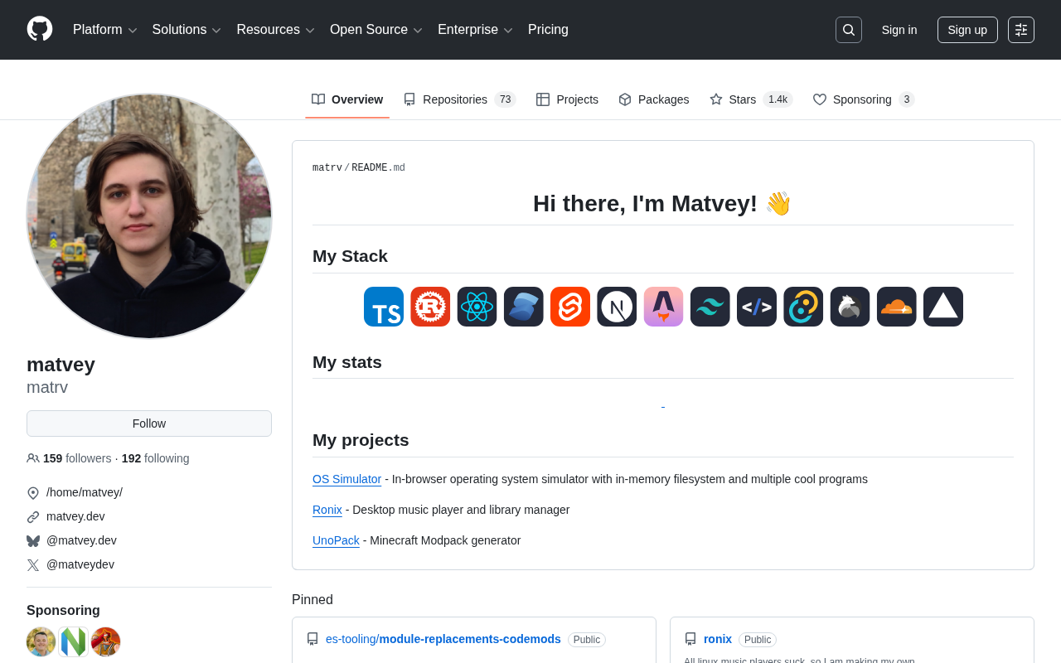Click the Sponsoring sidebar heading

point(63,611)
